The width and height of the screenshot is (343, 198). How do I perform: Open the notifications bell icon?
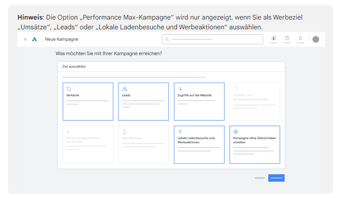(x=301, y=38)
